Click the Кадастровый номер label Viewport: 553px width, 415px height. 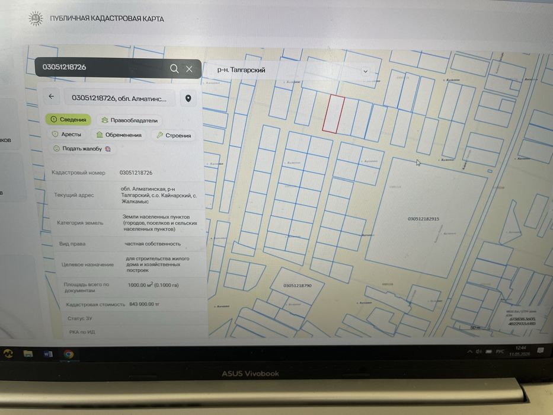tap(78, 173)
